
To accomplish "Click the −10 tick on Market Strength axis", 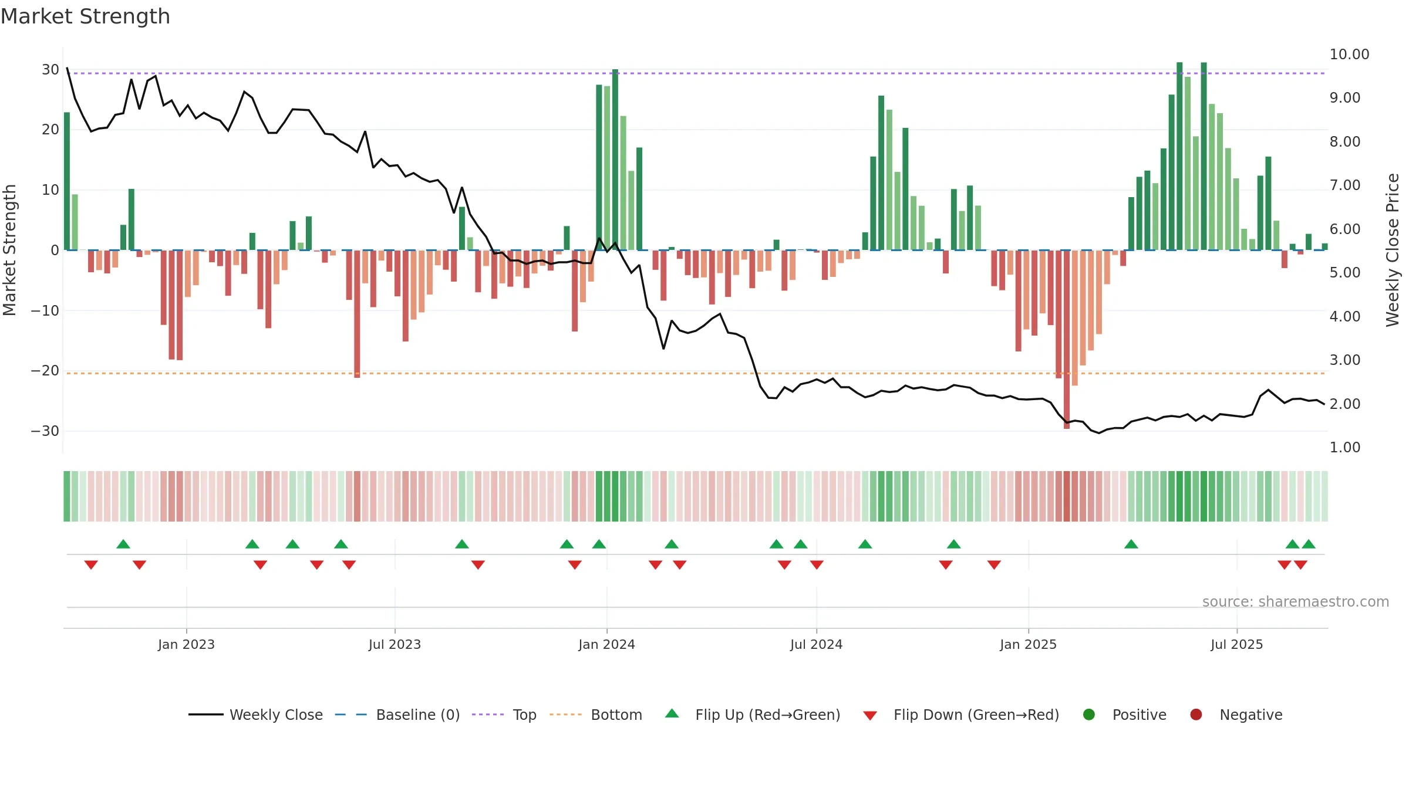I will click(45, 310).
